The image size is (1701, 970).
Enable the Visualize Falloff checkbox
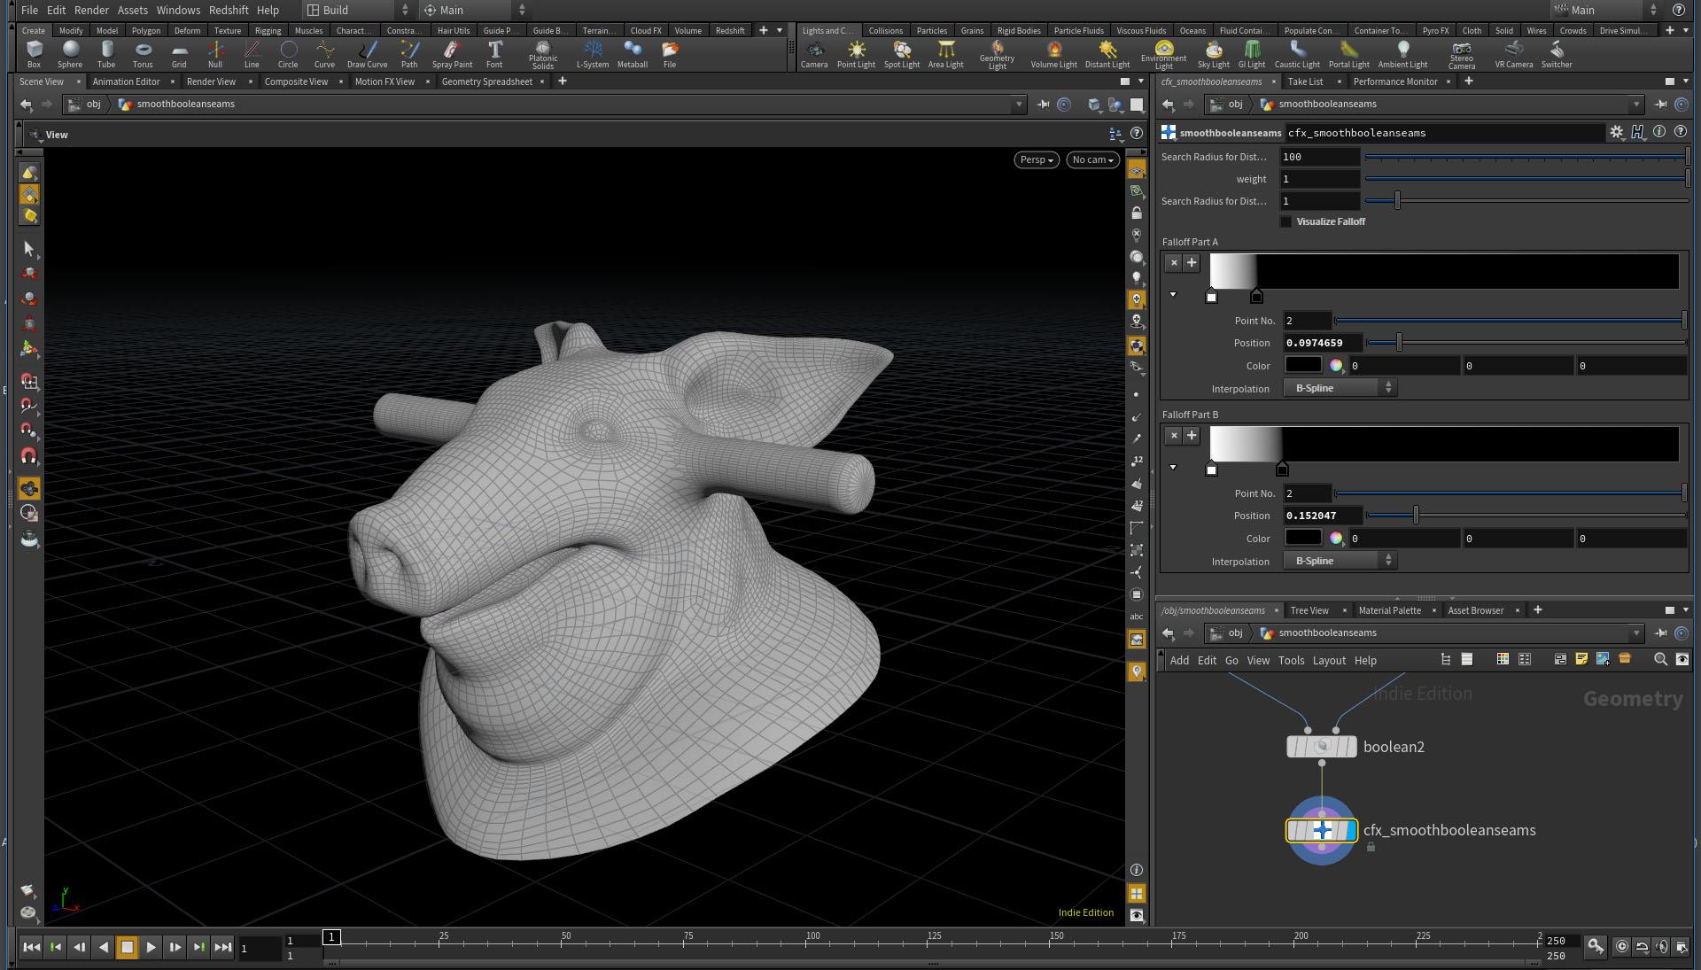(1285, 221)
